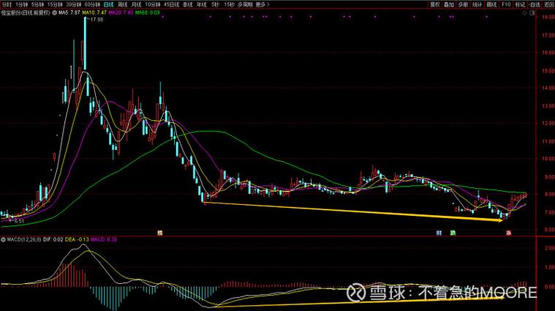Toggle 叠加 overlay comparison

449,4
